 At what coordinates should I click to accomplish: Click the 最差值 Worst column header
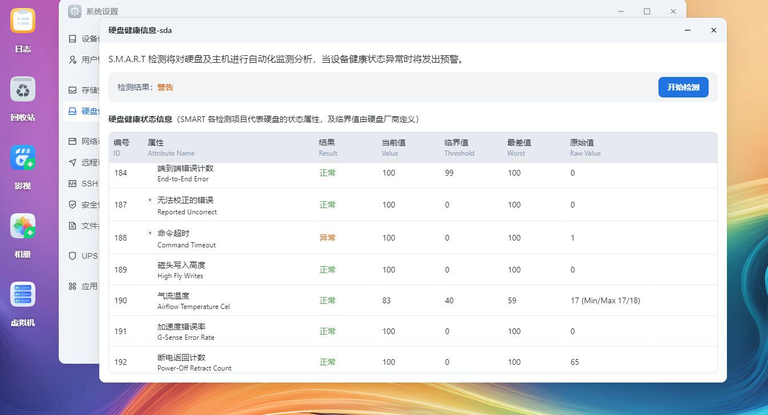519,148
